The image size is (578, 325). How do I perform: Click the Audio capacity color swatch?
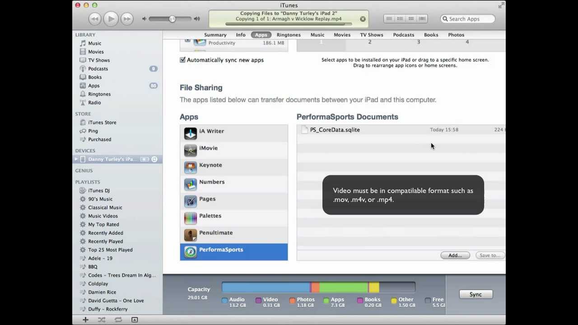point(224,300)
